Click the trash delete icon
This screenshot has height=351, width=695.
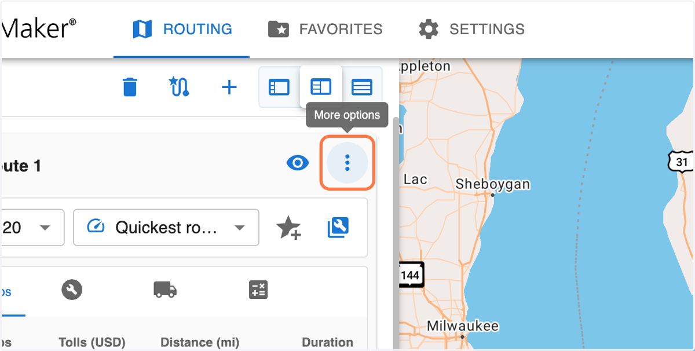tap(130, 87)
